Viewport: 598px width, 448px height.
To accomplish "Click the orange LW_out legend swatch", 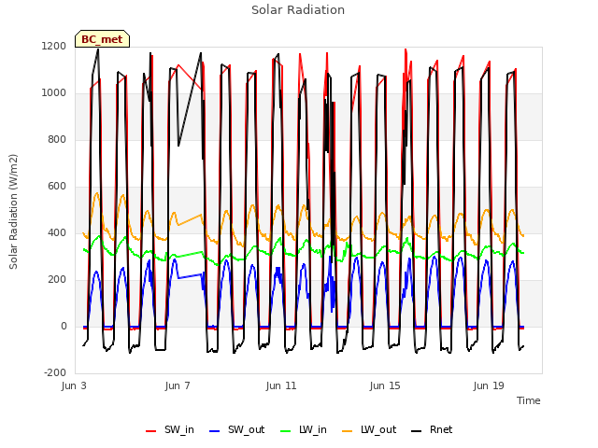I will click(348, 431).
